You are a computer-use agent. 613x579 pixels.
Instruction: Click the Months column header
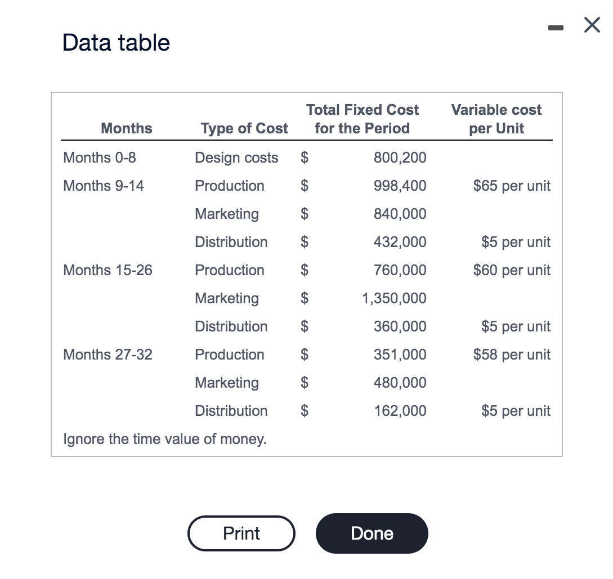pyautogui.click(x=126, y=128)
